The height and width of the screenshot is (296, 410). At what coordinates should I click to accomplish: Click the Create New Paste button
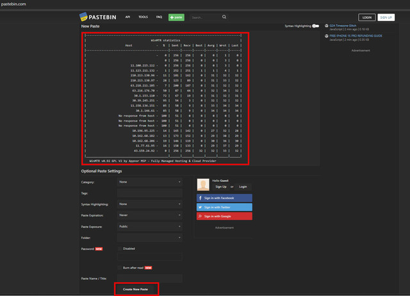point(136,290)
